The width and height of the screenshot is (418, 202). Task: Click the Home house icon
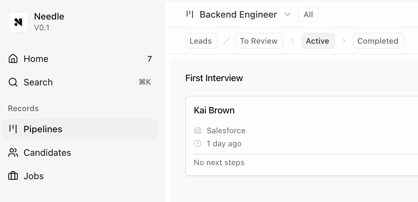(13, 59)
